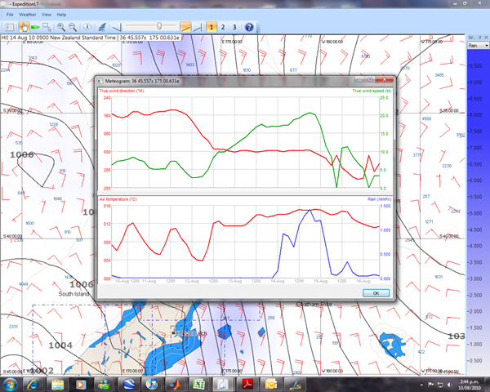
Task: Open Google Earth from taskbar
Action: click(128, 384)
